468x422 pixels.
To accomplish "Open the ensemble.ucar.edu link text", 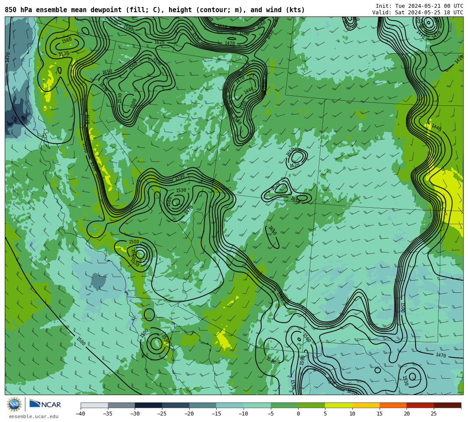I will [34, 416].
